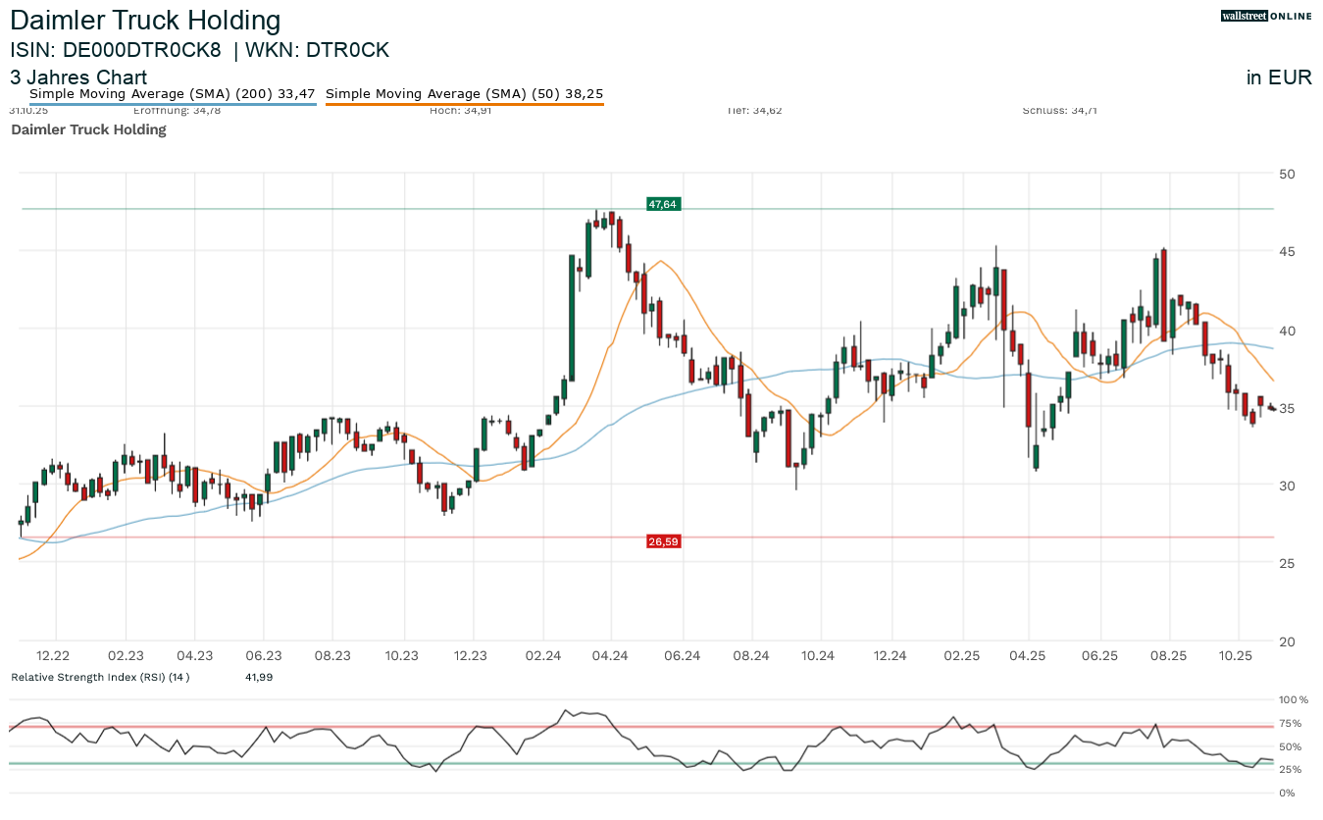Screen dimensions: 1323x820
Task: Click the green 47,64 high price label
Action: click(662, 204)
